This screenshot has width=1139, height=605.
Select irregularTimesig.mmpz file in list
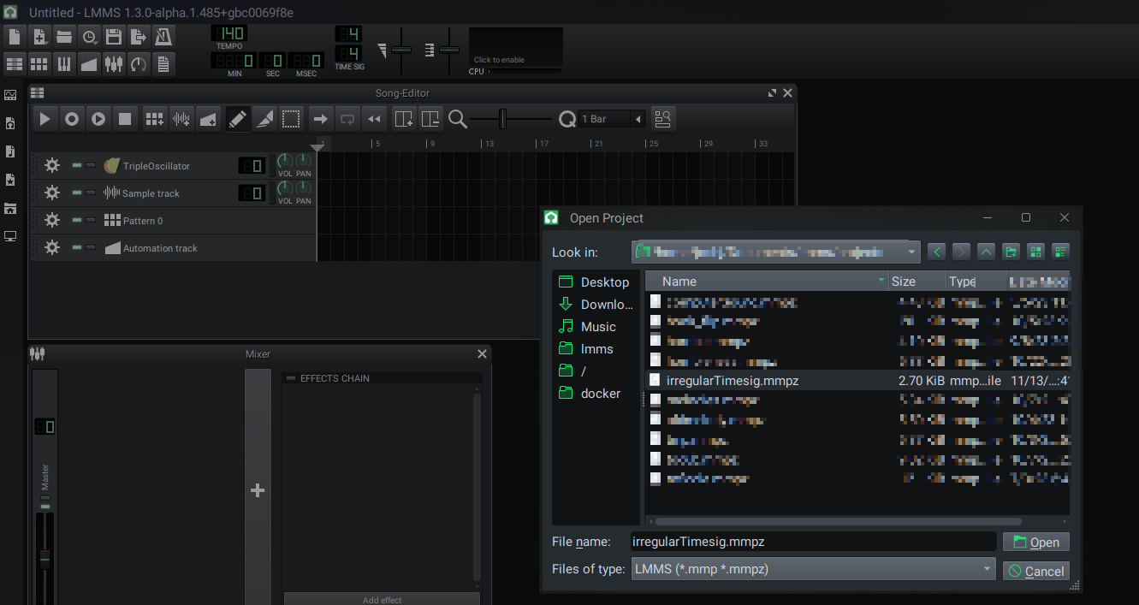pyautogui.click(x=858, y=381)
